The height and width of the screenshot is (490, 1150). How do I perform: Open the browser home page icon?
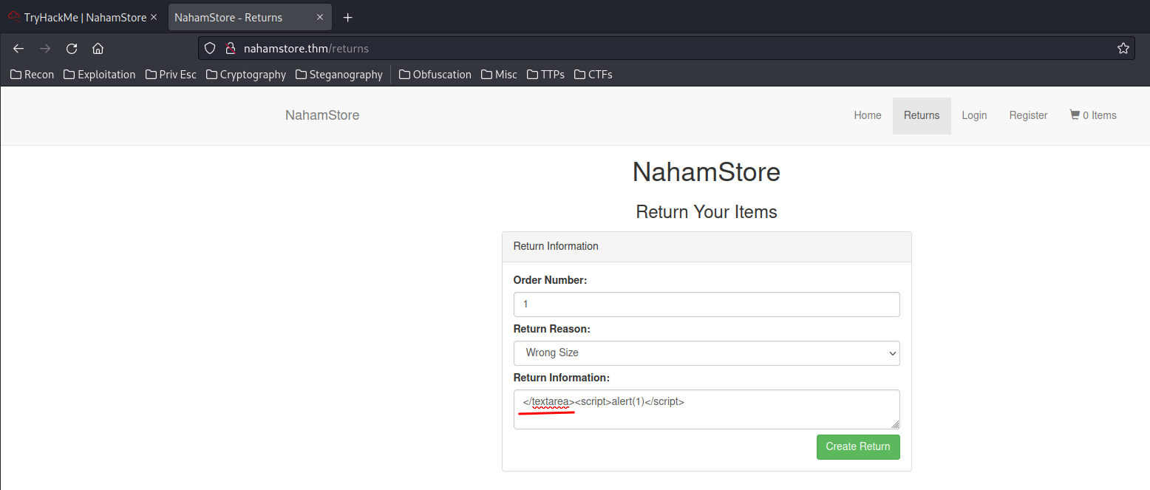point(98,49)
